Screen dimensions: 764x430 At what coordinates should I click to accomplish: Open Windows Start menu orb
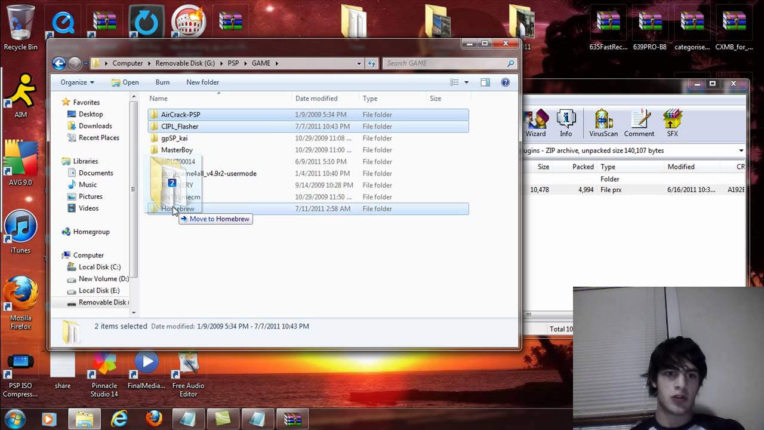coord(14,418)
